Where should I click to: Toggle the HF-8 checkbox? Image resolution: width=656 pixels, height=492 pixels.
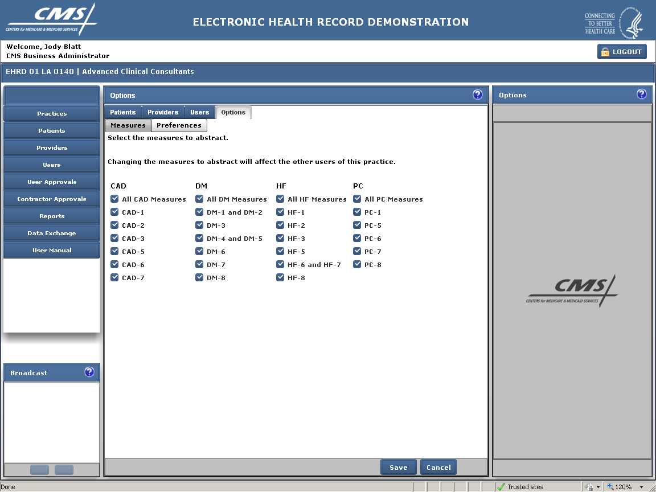click(280, 277)
